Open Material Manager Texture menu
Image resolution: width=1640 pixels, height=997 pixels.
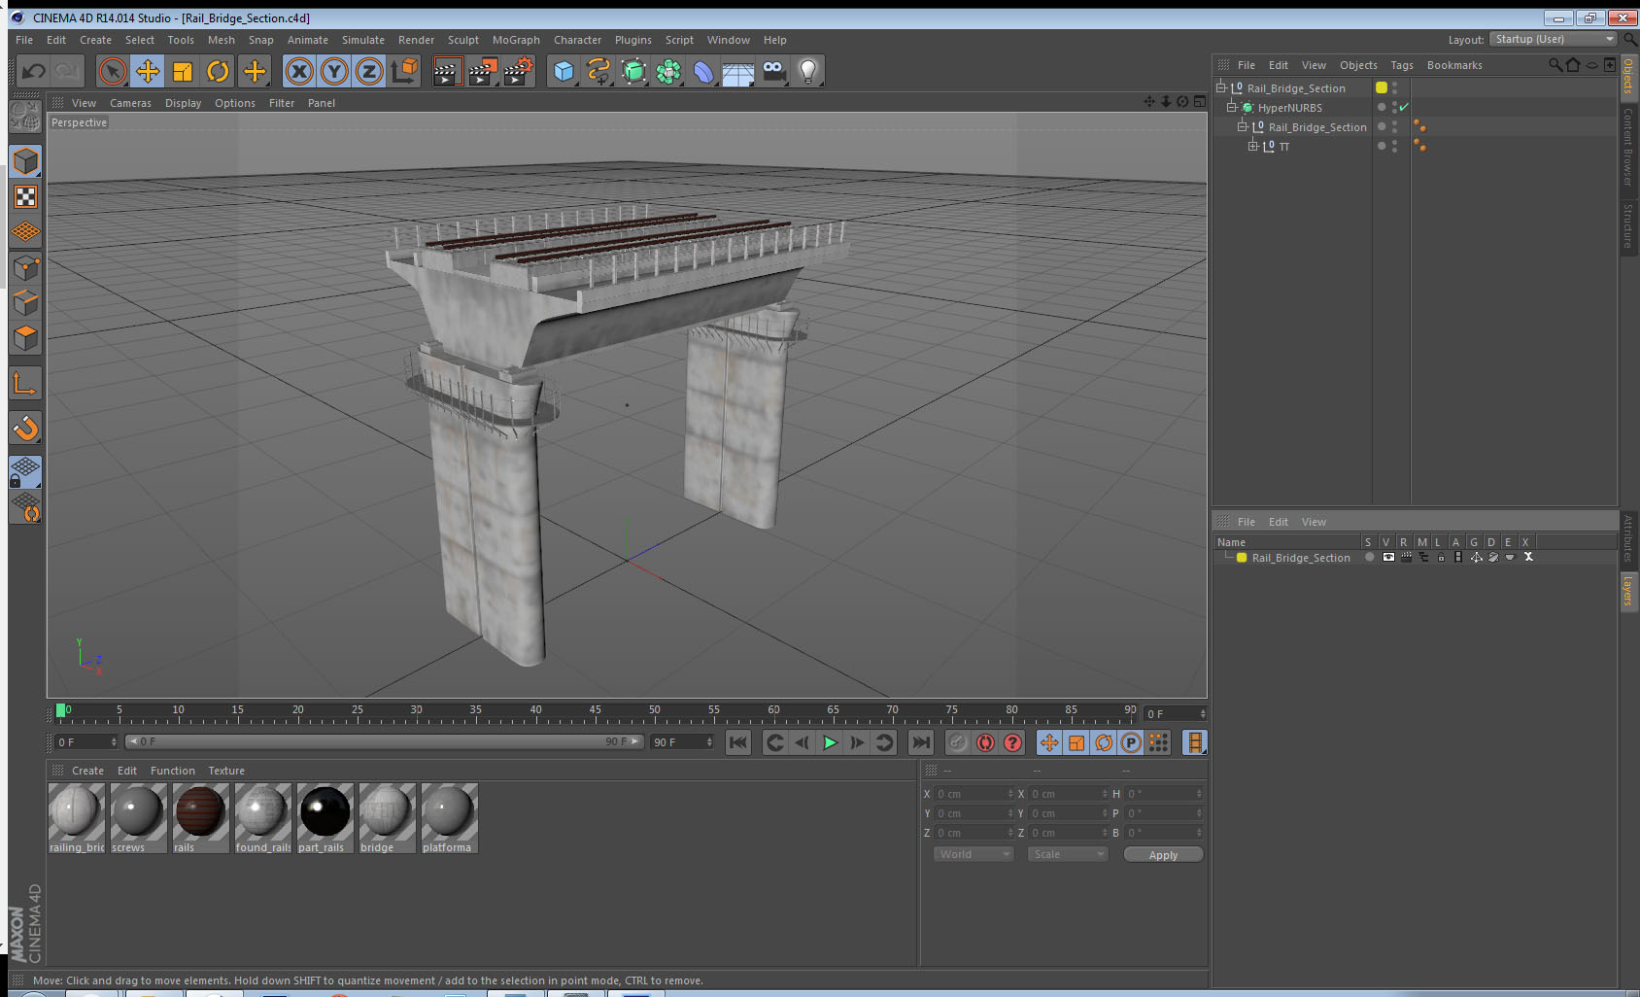point(226,771)
